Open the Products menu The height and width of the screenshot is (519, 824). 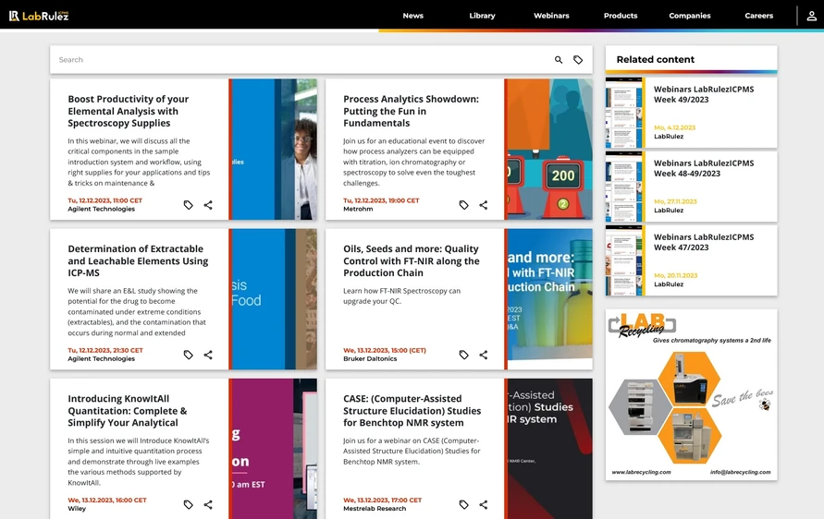coord(621,16)
